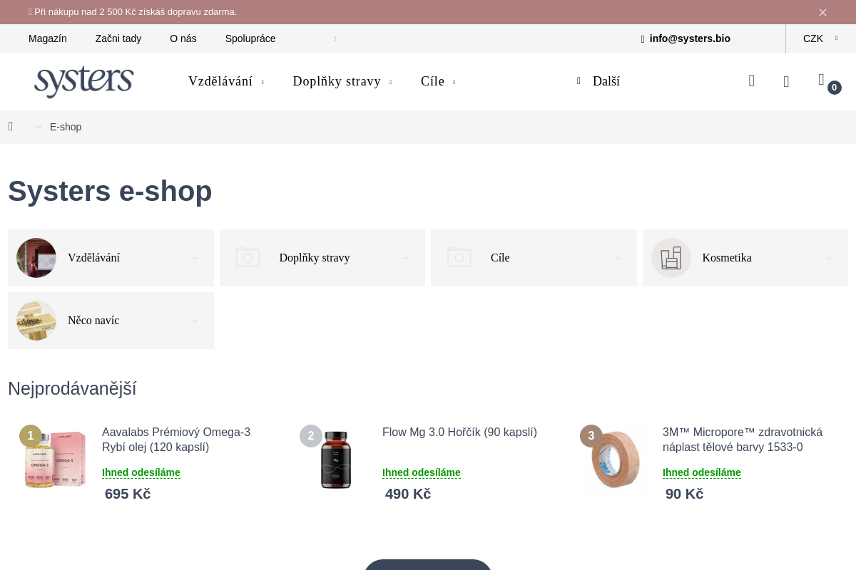Image resolution: width=856 pixels, height=570 pixels.
Task: Click the Systers logo
Action: pyautogui.click(x=84, y=81)
